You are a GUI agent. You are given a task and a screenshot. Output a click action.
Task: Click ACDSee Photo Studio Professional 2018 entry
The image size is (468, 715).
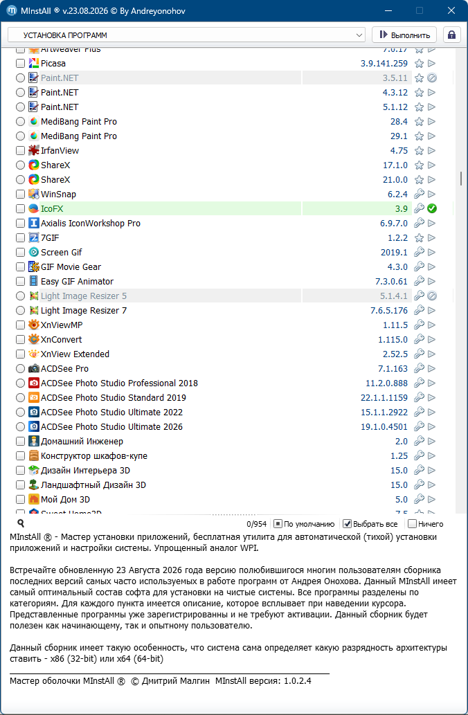point(119,383)
